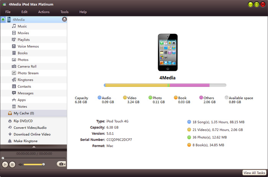Open Download Online Video tool
The image size is (268, 177).
pos(34,134)
